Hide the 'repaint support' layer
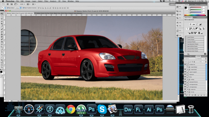Viewport: 209px width, 117px height. [185, 72]
